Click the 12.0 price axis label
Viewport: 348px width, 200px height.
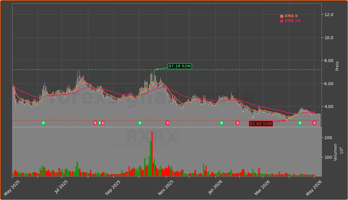tap(329, 15)
